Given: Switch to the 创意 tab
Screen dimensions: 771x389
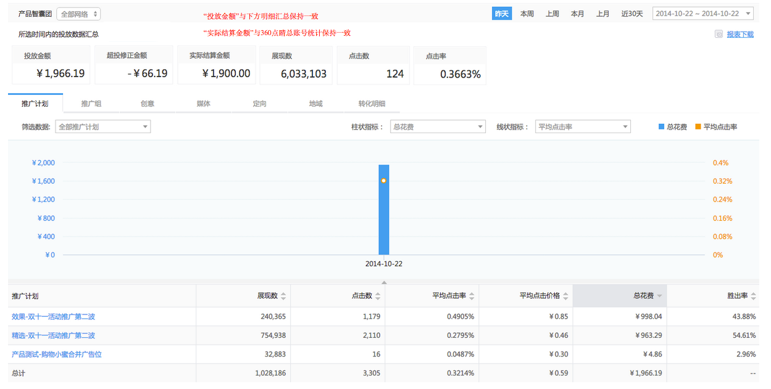Looking at the screenshot, I should pyautogui.click(x=147, y=104).
